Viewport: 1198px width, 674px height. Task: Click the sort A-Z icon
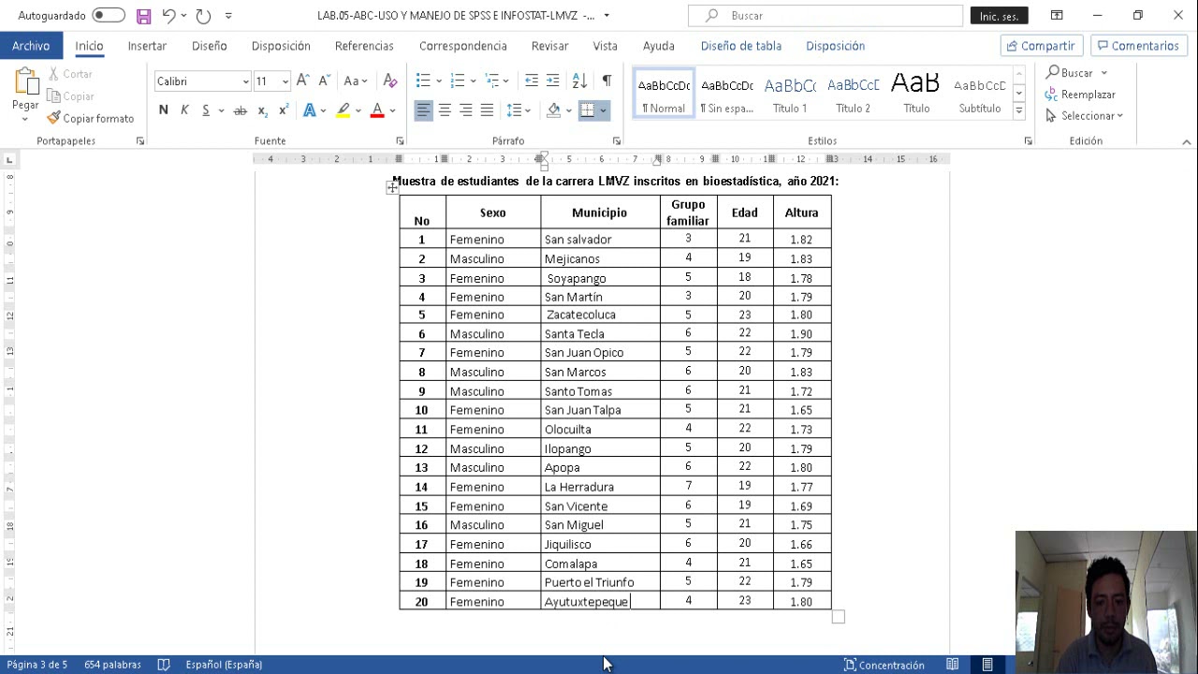coord(579,81)
